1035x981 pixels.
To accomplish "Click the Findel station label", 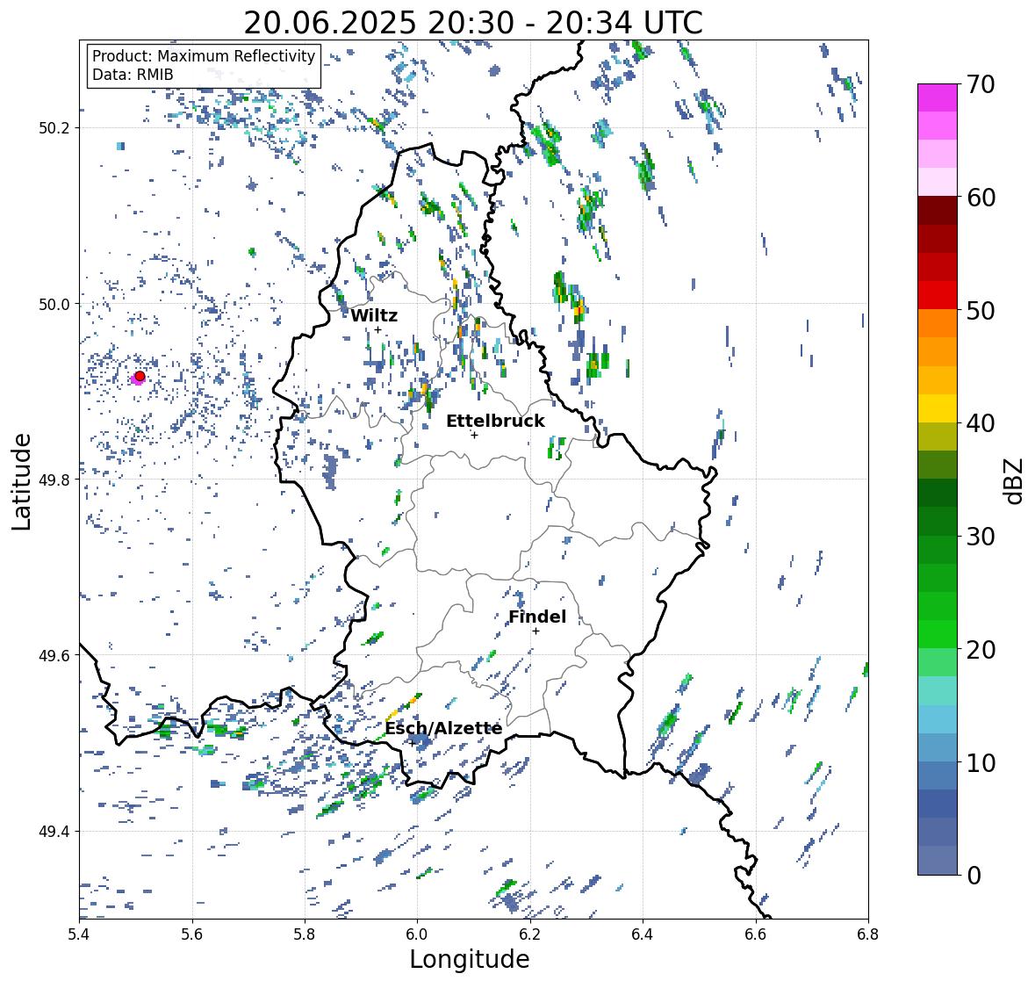I will coord(537,617).
